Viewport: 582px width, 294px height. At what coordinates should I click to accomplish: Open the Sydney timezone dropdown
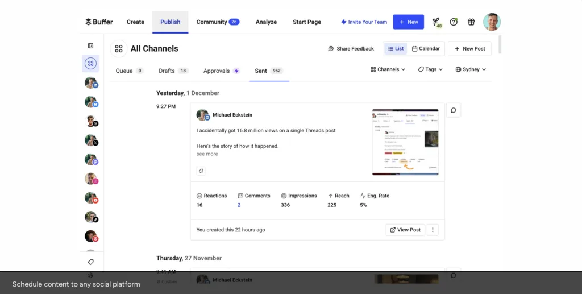tap(471, 69)
